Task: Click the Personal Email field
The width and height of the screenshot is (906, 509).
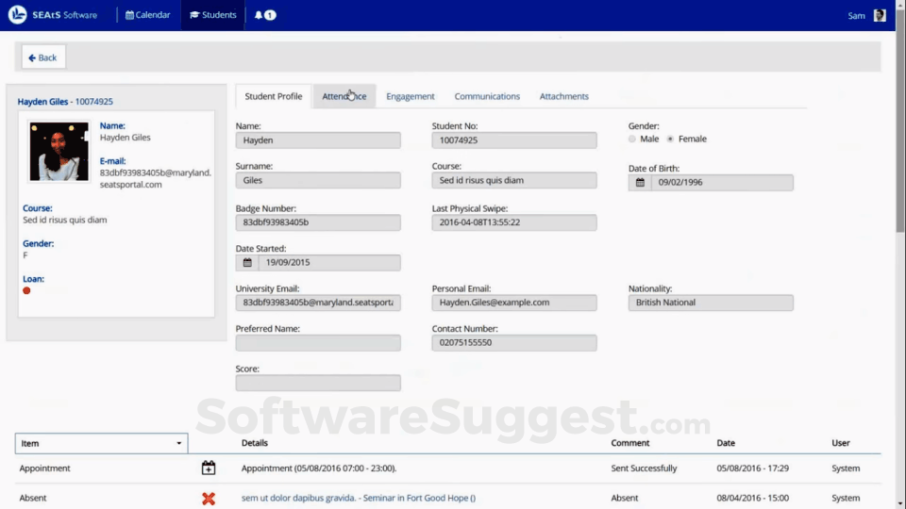Action: pyautogui.click(x=514, y=303)
